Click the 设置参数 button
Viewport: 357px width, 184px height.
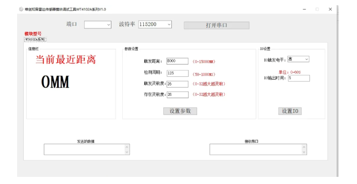coord(180,111)
